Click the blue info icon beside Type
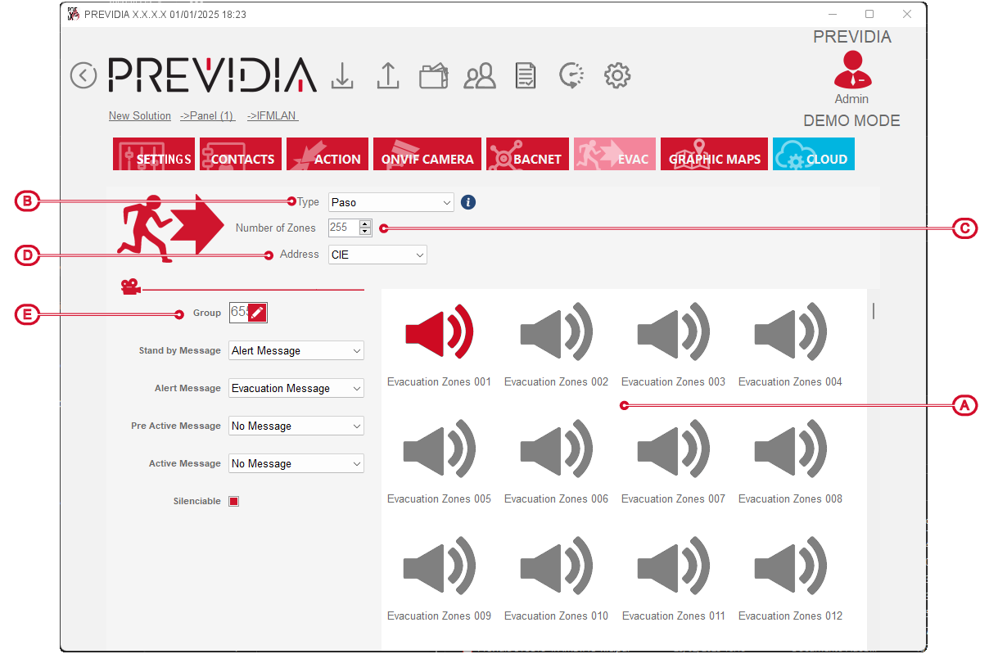Viewport: 998px width, 654px height. pyautogui.click(x=468, y=202)
